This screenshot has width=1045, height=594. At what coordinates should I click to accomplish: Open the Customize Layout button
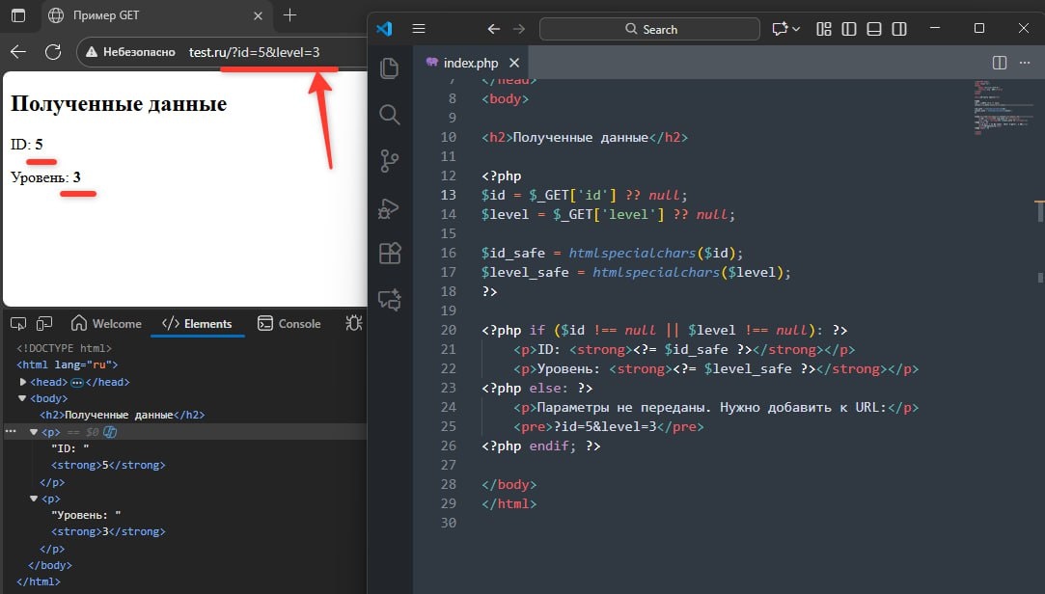824,29
